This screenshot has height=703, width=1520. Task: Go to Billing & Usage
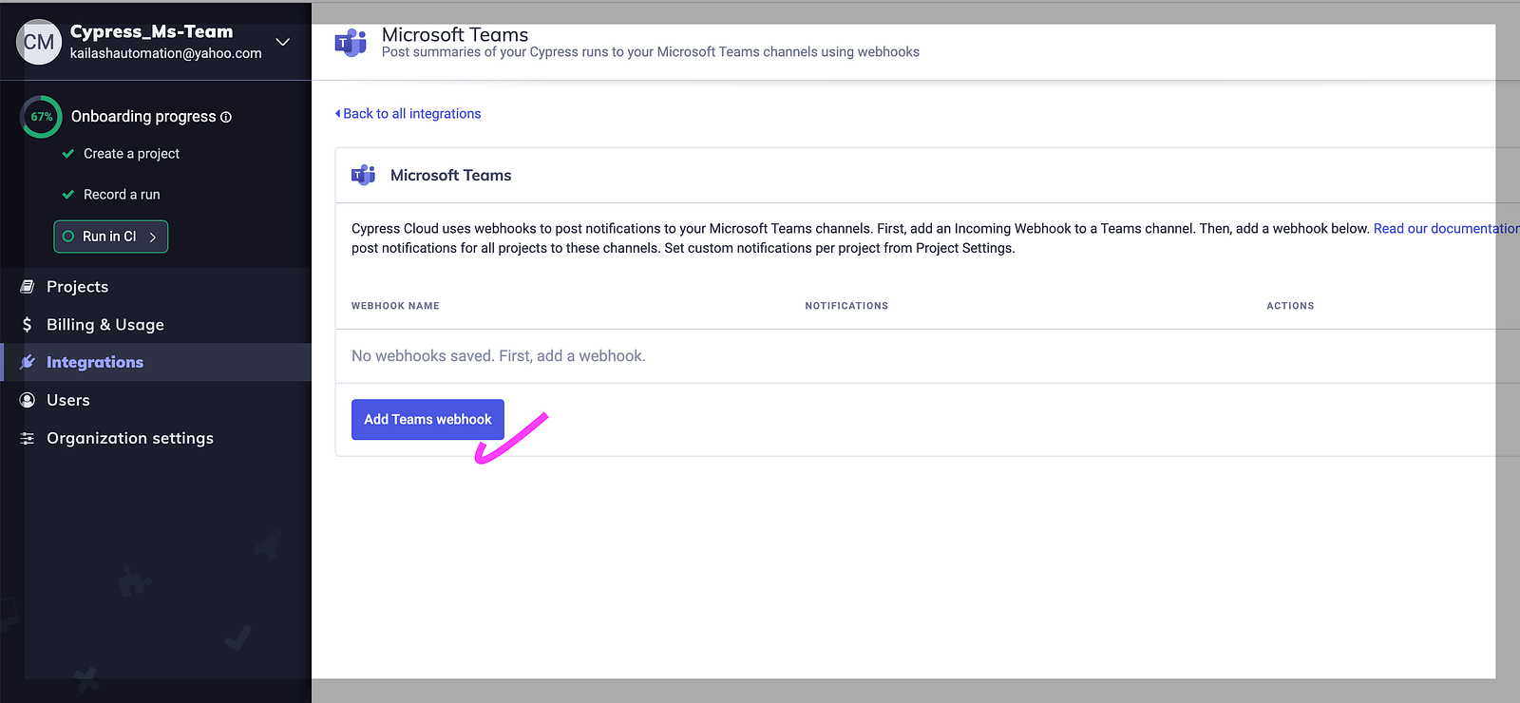(x=156, y=325)
